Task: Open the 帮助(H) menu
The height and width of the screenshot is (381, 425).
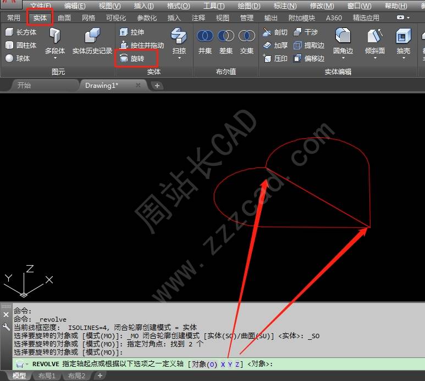Action: click(396, 5)
